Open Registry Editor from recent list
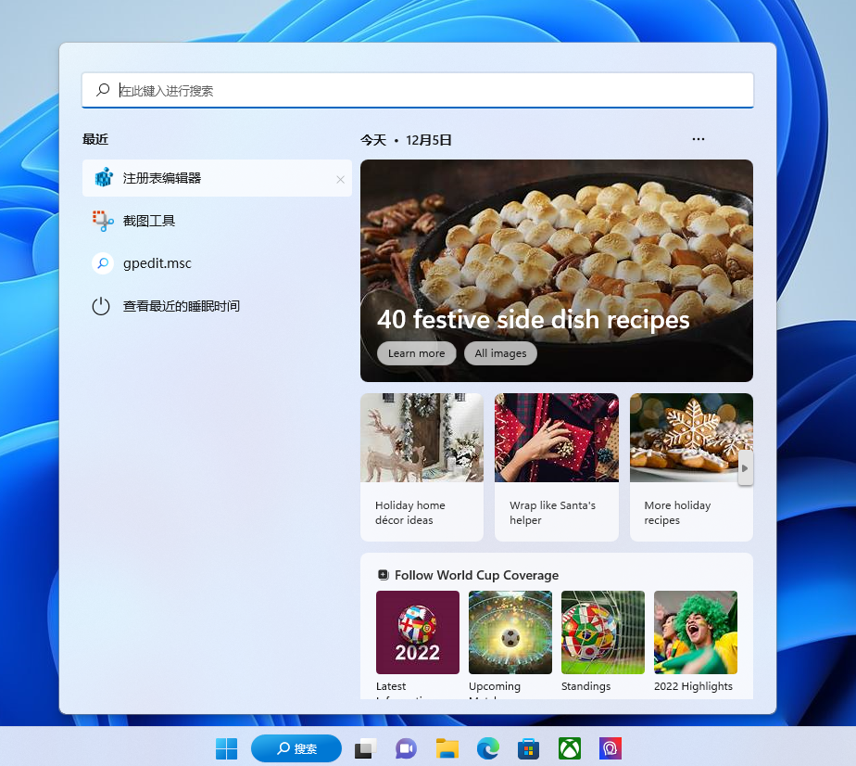The height and width of the screenshot is (766, 856). [162, 178]
